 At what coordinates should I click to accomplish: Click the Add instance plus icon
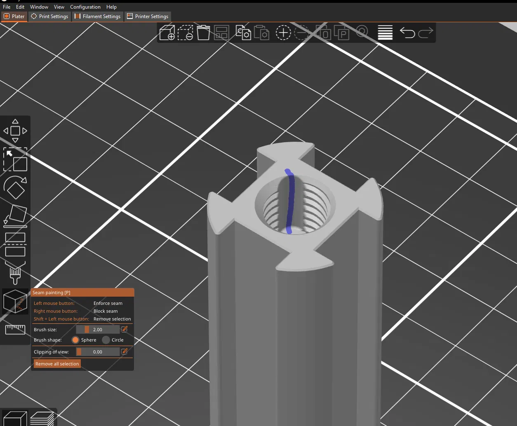coord(283,33)
